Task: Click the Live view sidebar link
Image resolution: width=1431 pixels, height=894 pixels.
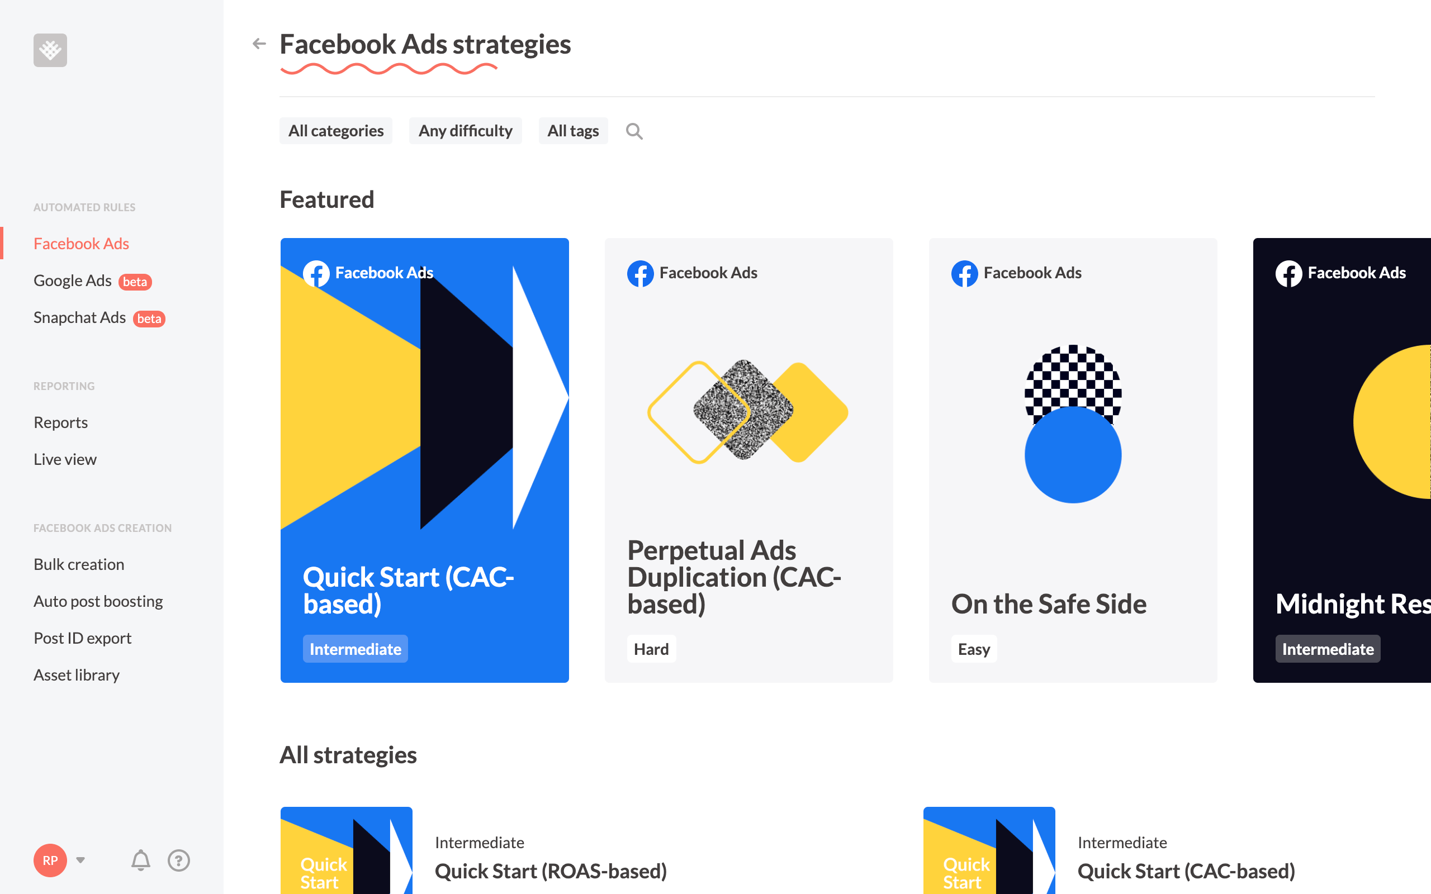Action: [65, 458]
